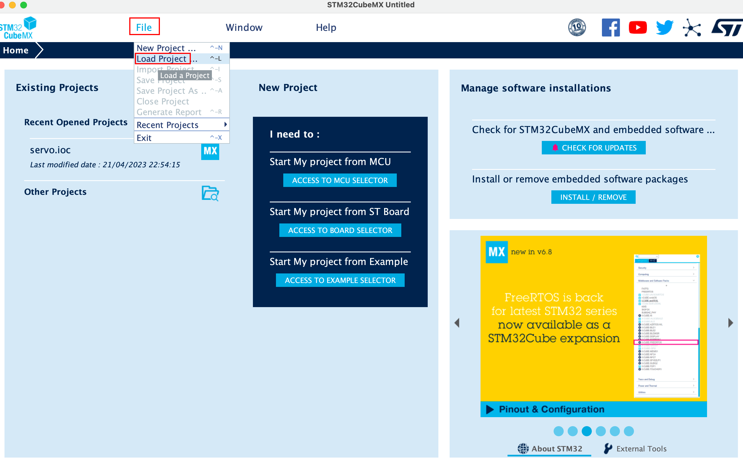The image size is (743, 466).
Task: Show next banner with right arrow
Action: coord(730,323)
